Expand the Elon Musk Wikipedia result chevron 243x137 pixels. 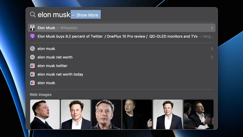coord(212,28)
